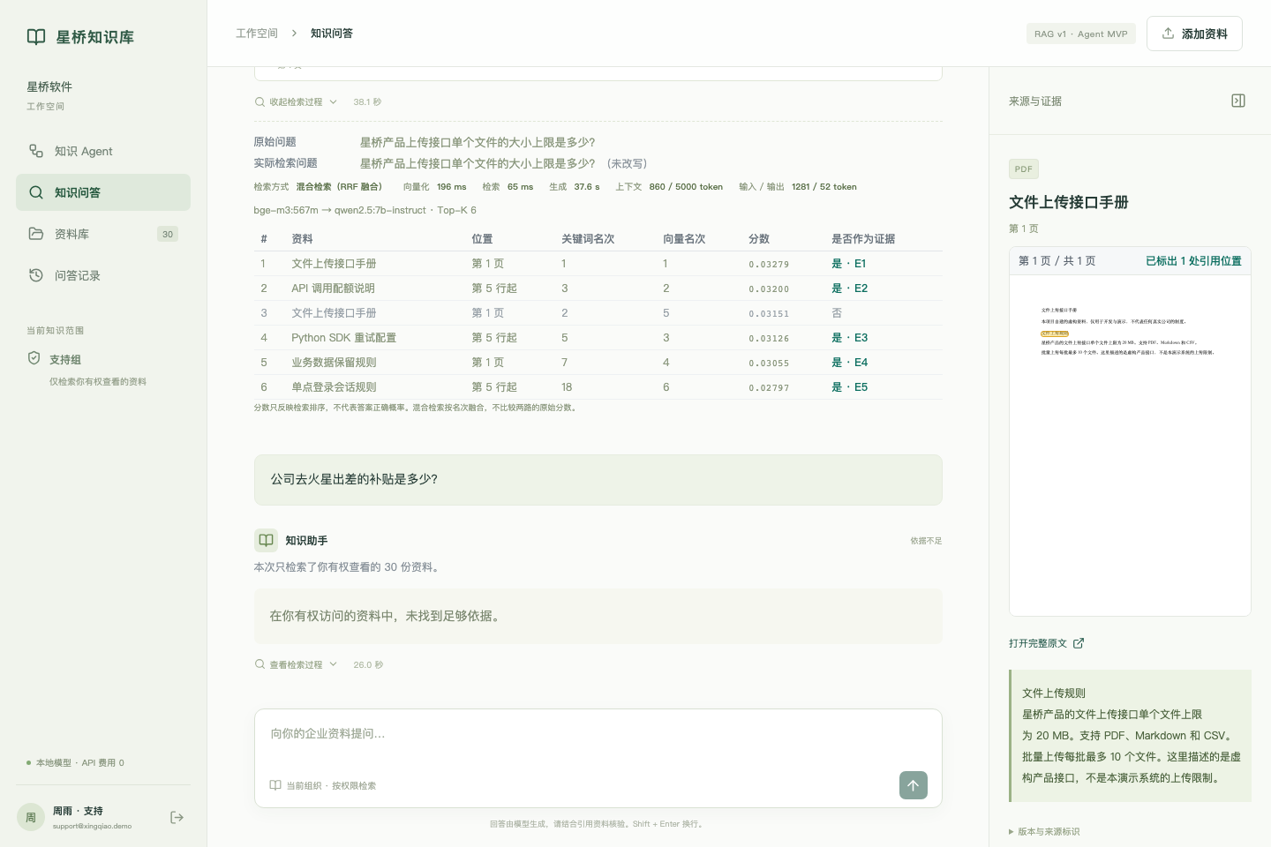Viewport: 1271px width, 847px height.
Task: Click the 30 count badge beside 资料库
Action: [x=168, y=234]
